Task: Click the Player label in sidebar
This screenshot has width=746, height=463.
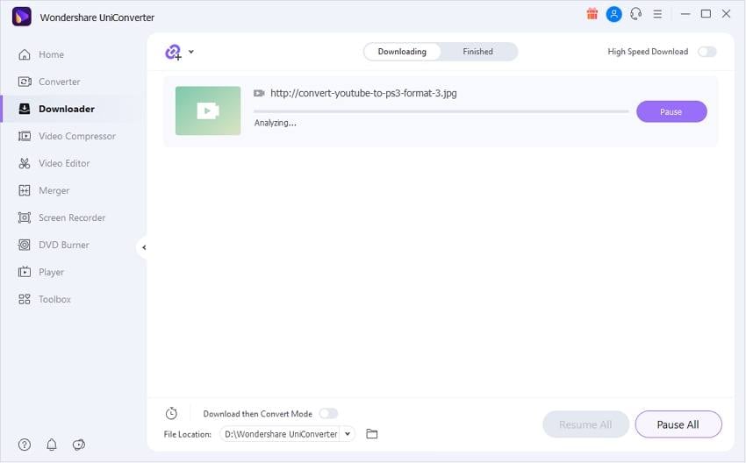Action: (x=52, y=272)
